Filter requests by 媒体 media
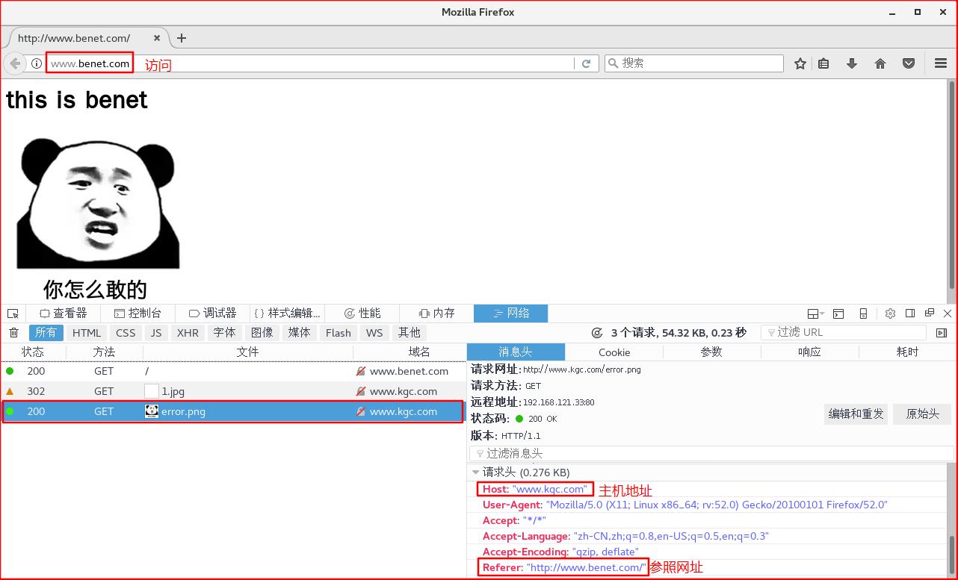 pyautogui.click(x=300, y=333)
